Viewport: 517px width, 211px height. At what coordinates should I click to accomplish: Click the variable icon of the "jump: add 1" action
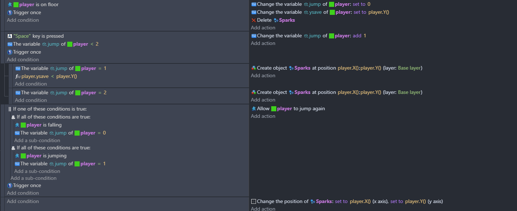tap(253, 36)
